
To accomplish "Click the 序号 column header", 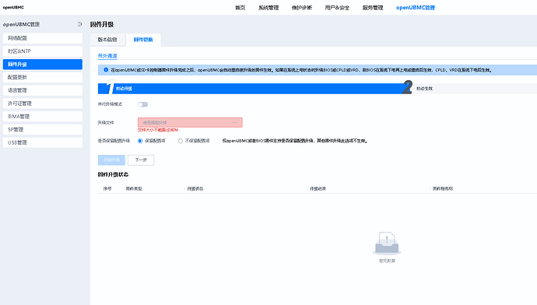I will [x=107, y=188].
